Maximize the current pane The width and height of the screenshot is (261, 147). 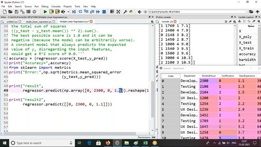(x=112, y=12)
